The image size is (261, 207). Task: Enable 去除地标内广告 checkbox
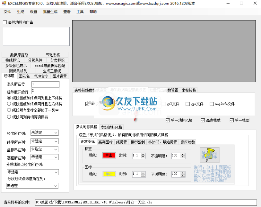tap(5, 22)
